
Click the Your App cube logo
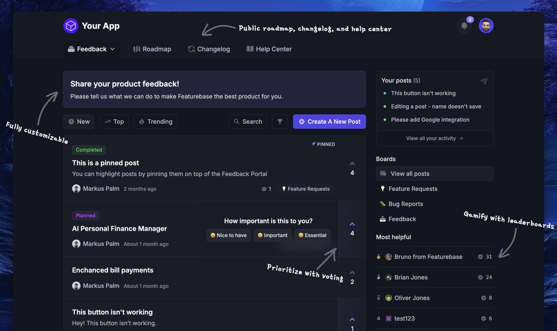(x=71, y=26)
